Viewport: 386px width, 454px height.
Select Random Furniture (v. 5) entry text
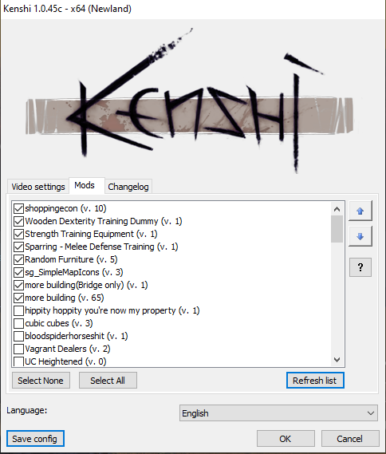(71, 259)
